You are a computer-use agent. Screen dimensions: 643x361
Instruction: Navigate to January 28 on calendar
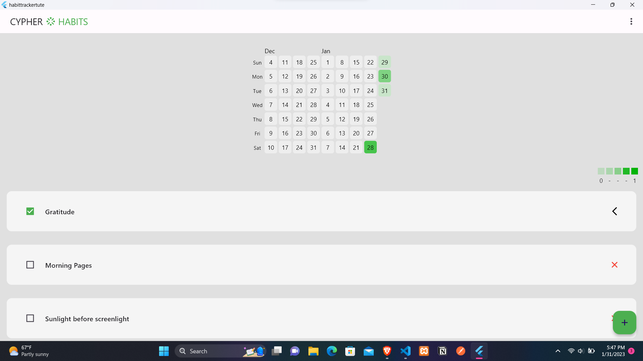point(370,147)
